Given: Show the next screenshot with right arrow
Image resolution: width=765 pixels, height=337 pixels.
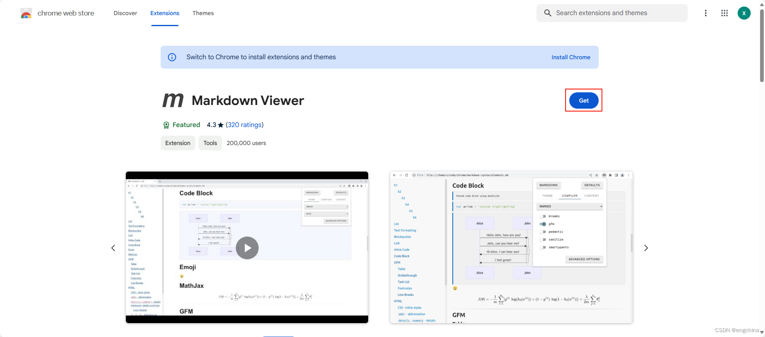Looking at the screenshot, I should pos(646,248).
